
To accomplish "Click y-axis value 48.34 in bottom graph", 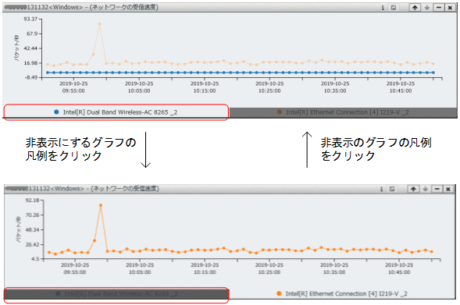I will 32,229.
